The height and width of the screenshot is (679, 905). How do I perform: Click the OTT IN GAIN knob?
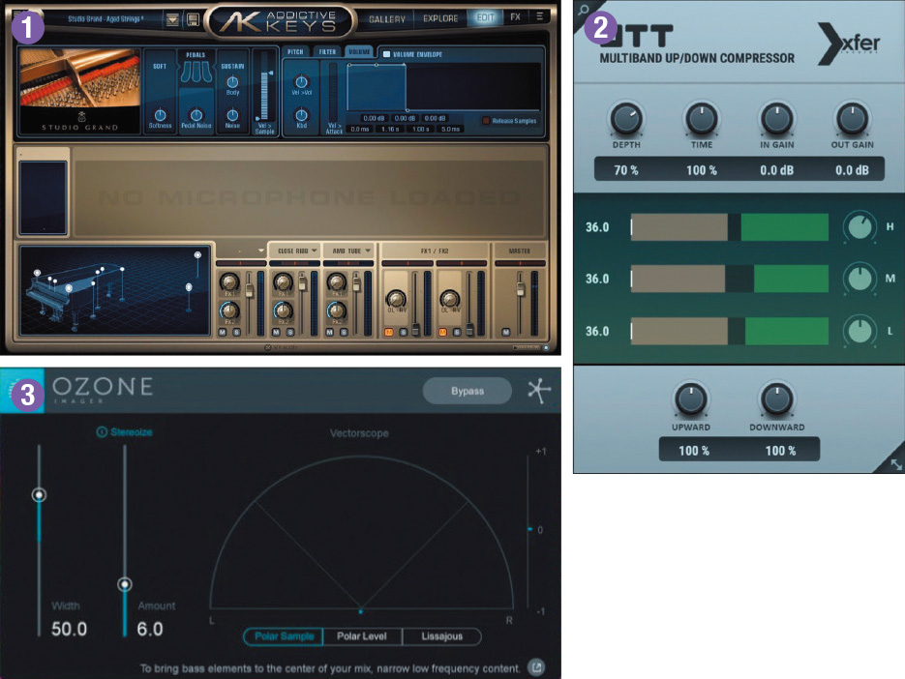tap(776, 118)
